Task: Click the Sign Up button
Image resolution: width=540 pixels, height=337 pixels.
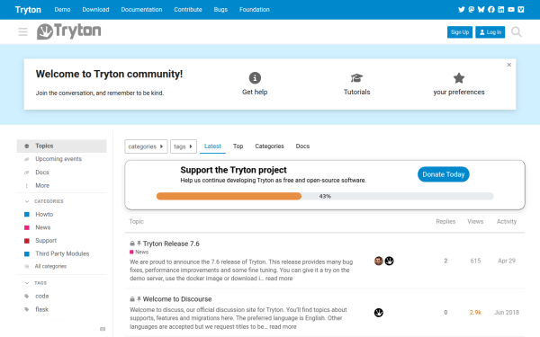Action: coord(460,32)
